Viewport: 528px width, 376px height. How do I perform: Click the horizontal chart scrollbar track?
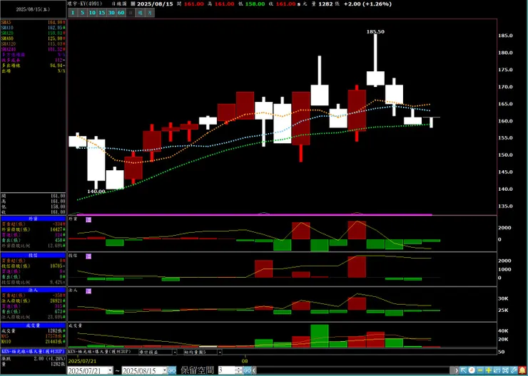tap(355, 370)
